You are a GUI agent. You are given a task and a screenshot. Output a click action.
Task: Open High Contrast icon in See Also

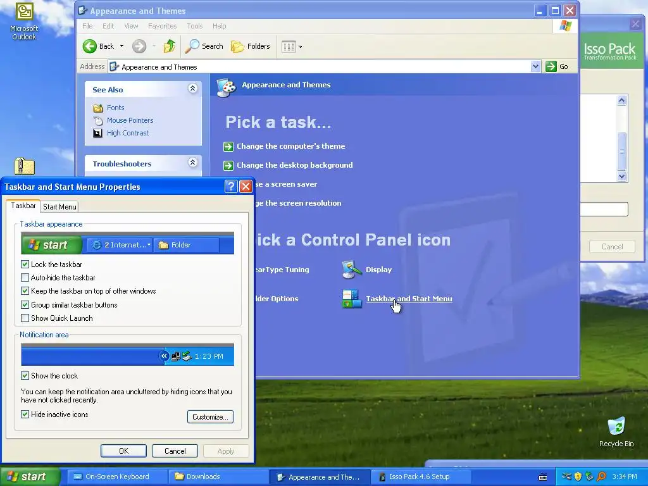pyautogui.click(x=97, y=133)
